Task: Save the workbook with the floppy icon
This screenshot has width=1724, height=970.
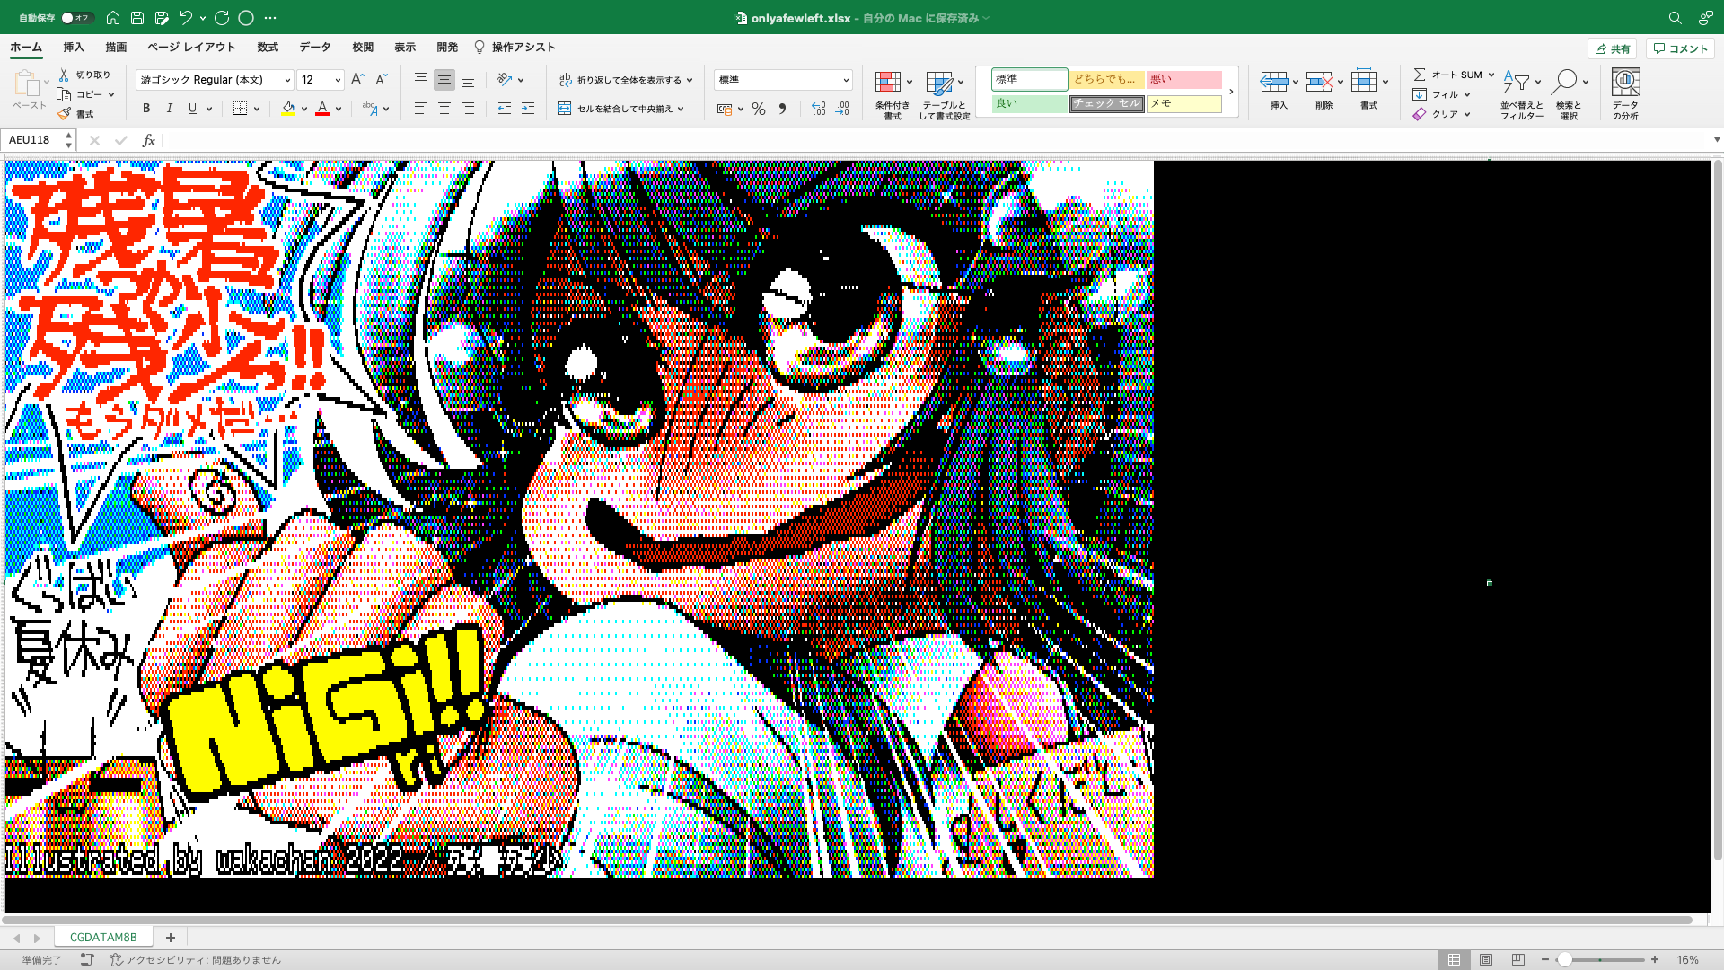Action: point(137,17)
